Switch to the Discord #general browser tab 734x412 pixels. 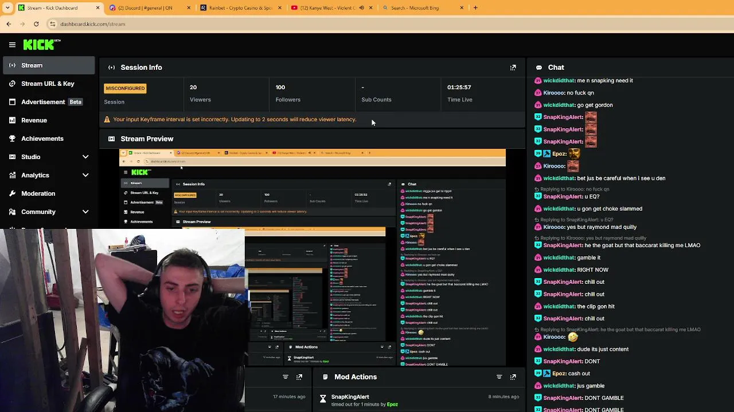[150, 8]
